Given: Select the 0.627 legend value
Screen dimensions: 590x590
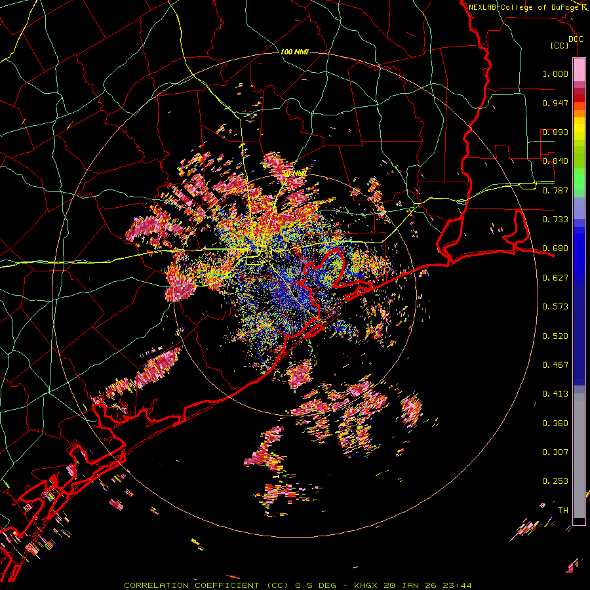Looking at the screenshot, I should [555, 278].
